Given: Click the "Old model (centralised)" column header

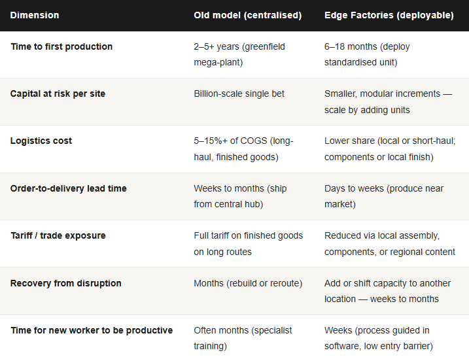Looking at the screenshot, I should [247, 15].
